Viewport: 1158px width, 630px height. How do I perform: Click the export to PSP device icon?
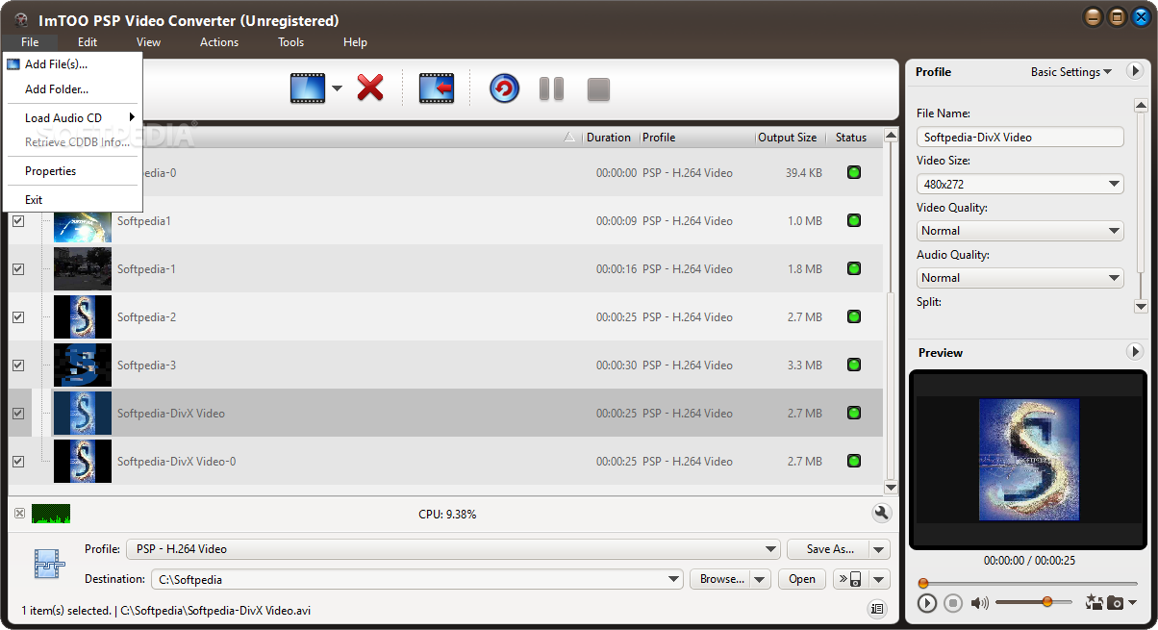(850, 579)
